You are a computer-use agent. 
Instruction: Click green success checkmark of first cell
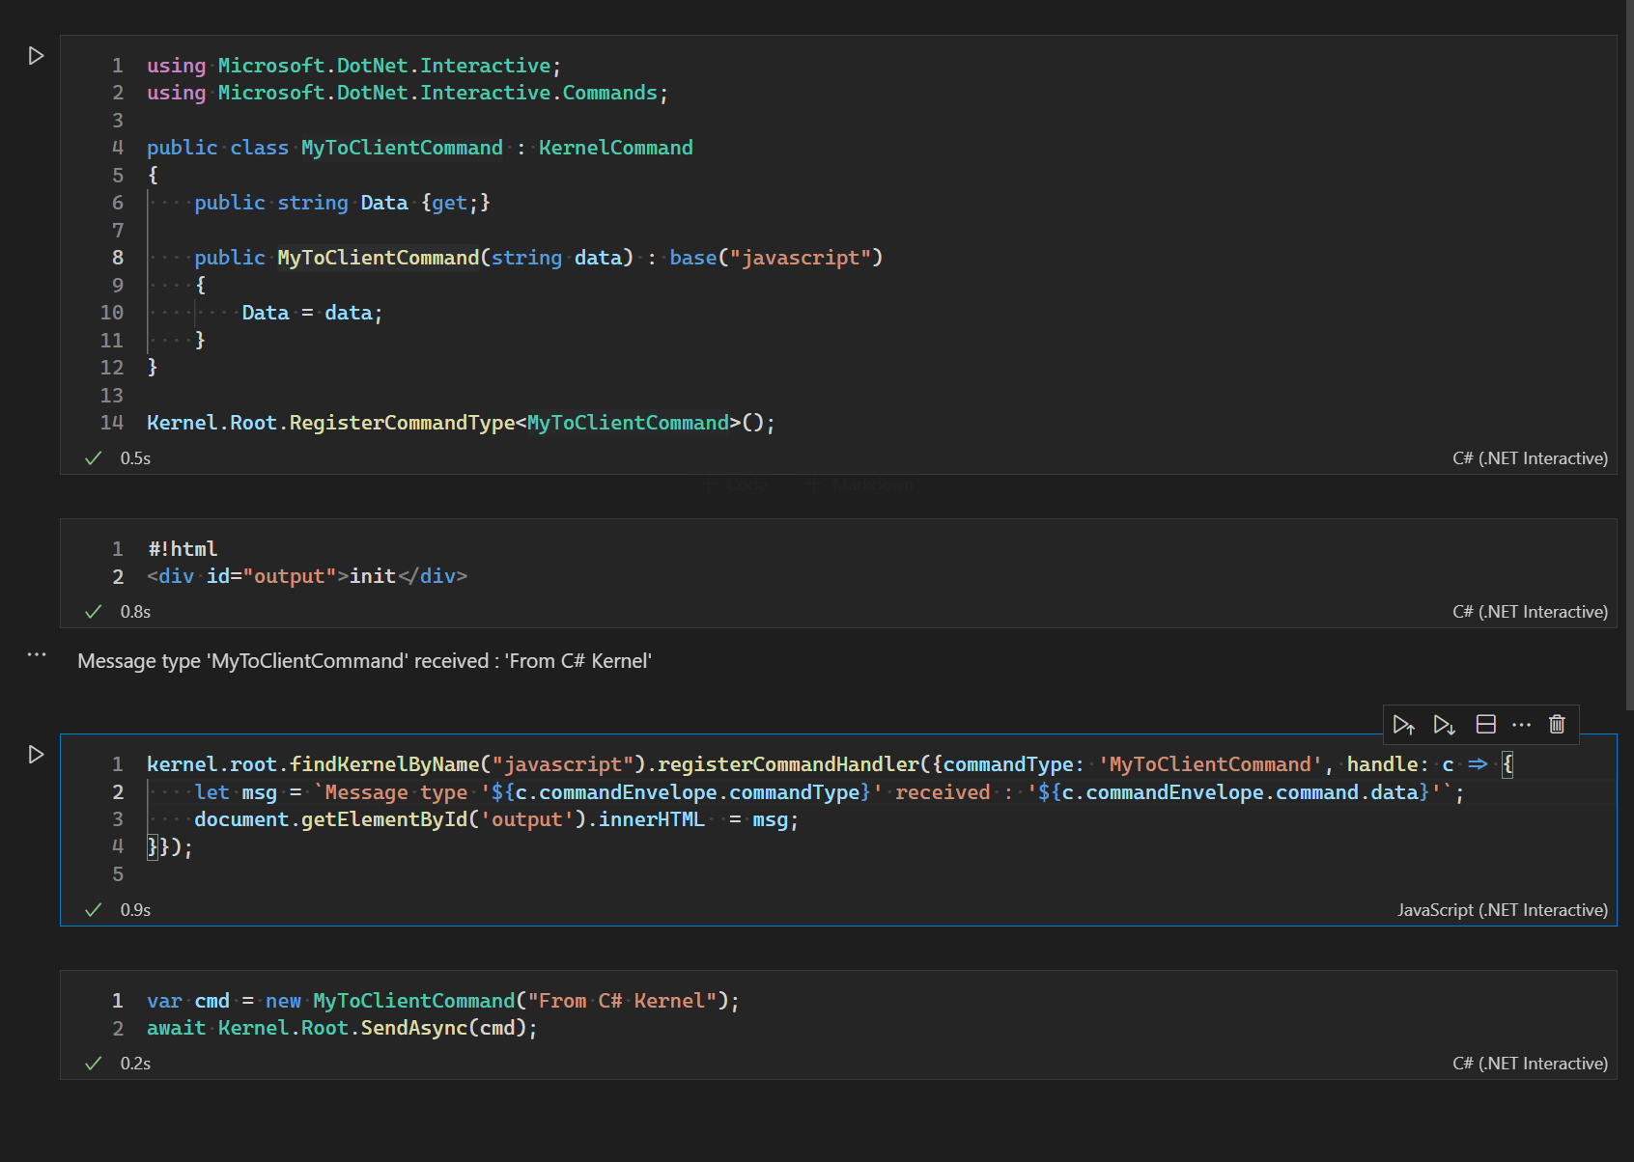(93, 457)
